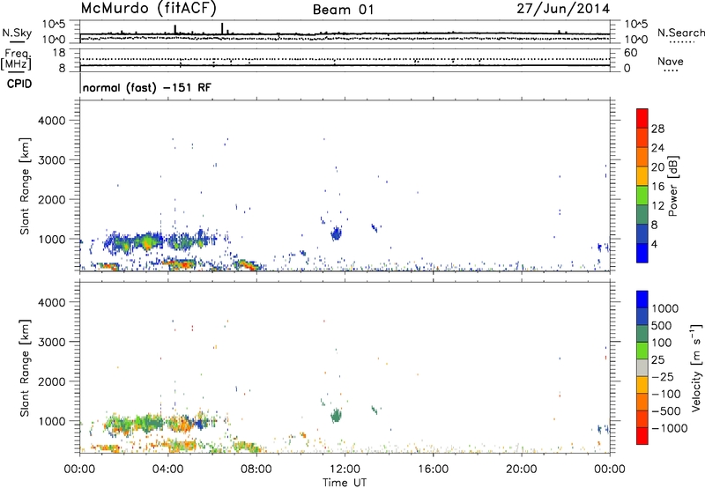Click the top blue Velocity colorbar segment

pos(642,299)
